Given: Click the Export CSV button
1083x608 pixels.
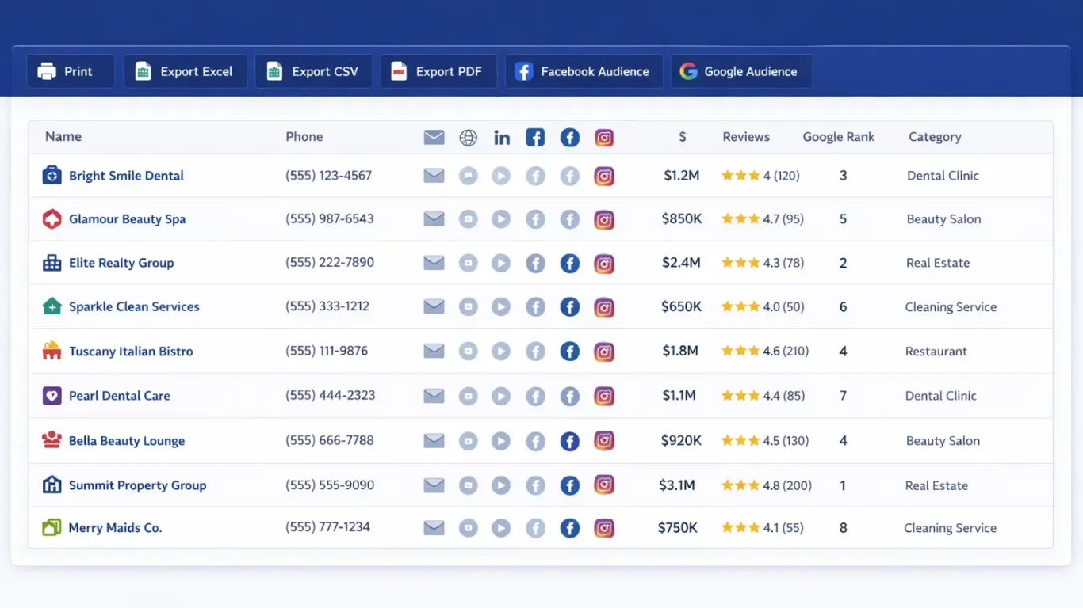Looking at the screenshot, I should coord(313,71).
